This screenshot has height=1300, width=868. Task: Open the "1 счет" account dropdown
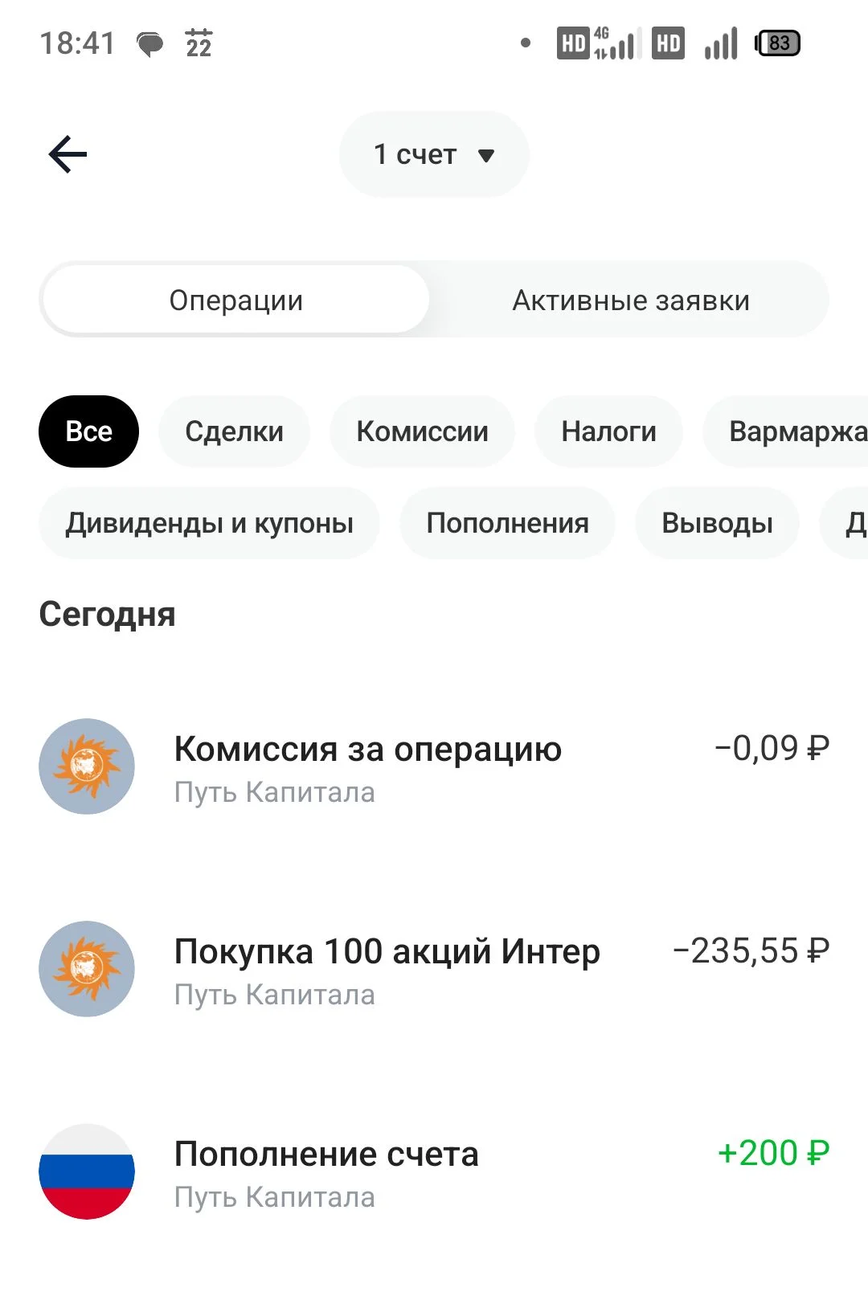pos(434,154)
